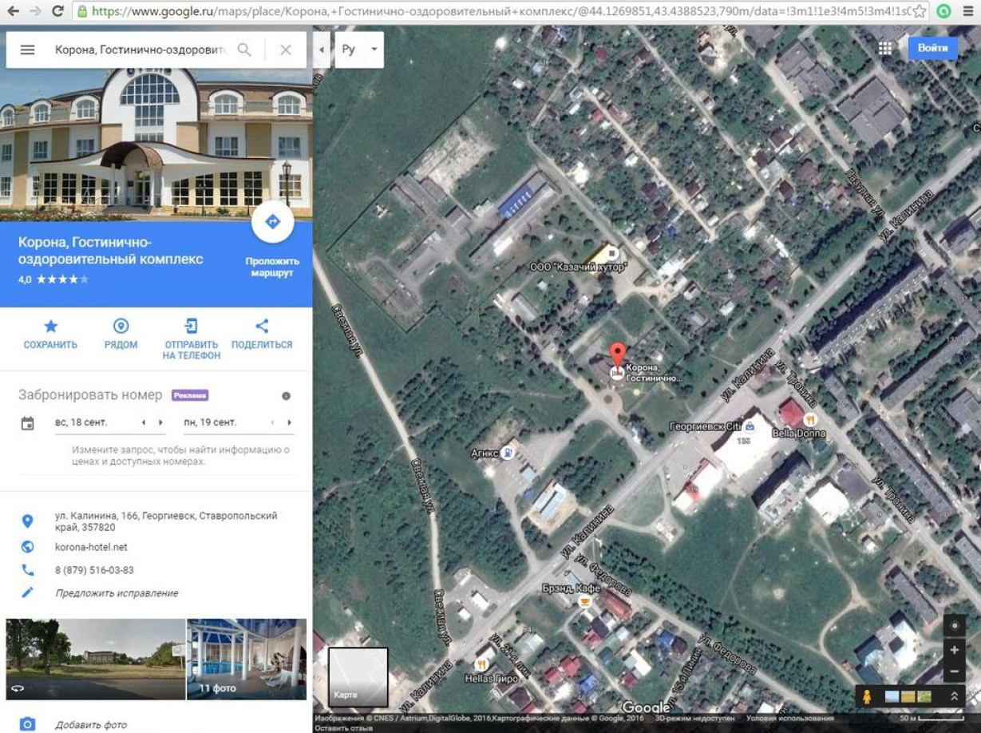The image size is (981, 733).
Task: Zoom out with minus button
Action: [955, 672]
